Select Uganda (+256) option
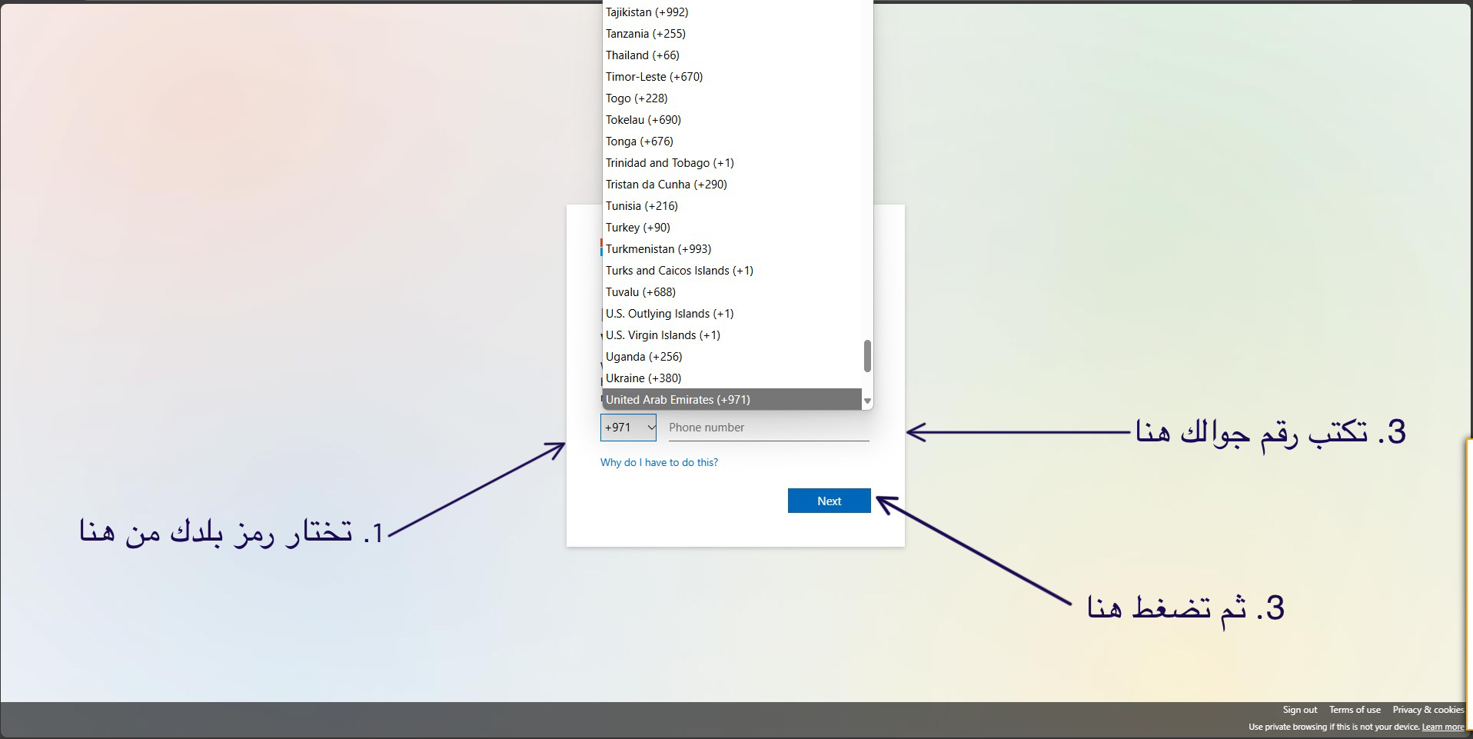Image resolution: width=1473 pixels, height=739 pixels. 643,357
